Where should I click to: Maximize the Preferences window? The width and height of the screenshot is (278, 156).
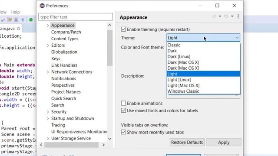pyautogui.click(x=217, y=6)
